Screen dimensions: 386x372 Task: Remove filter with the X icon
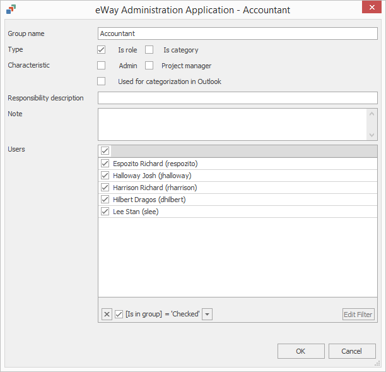pos(107,314)
